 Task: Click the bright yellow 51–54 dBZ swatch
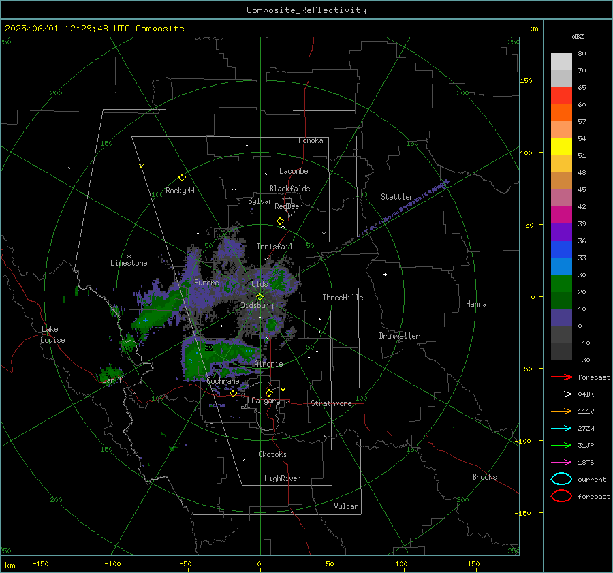[x=561, y=146]
